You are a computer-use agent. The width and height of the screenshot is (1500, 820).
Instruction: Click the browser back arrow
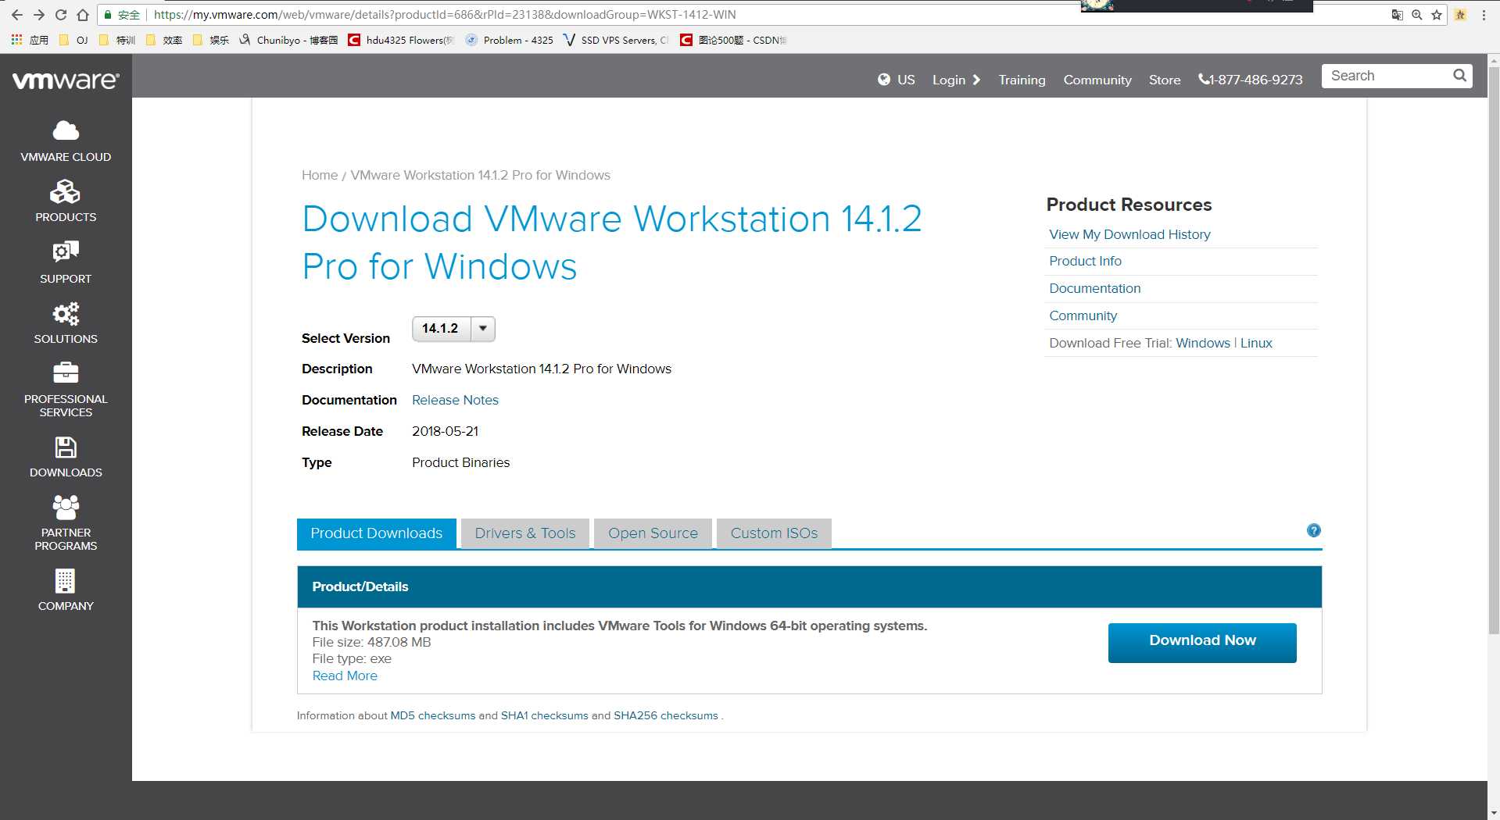point(16,15)
